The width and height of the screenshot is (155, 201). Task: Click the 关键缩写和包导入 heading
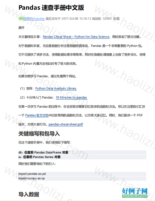(x=39, y=133)
